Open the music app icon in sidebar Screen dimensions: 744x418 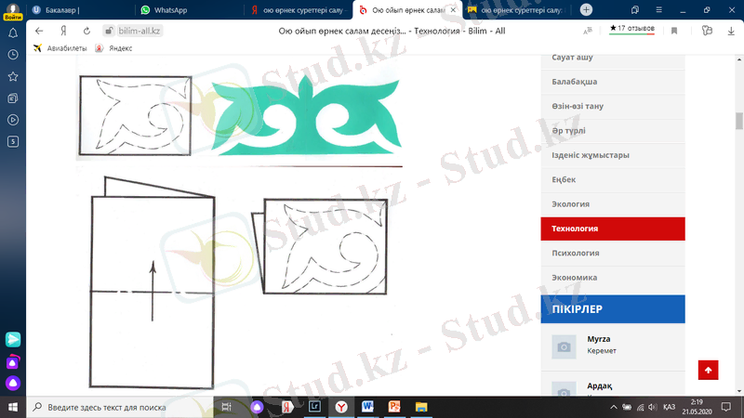point(13,362)
